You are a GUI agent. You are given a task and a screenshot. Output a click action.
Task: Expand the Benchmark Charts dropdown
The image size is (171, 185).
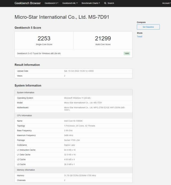click(x=91, y=3)
